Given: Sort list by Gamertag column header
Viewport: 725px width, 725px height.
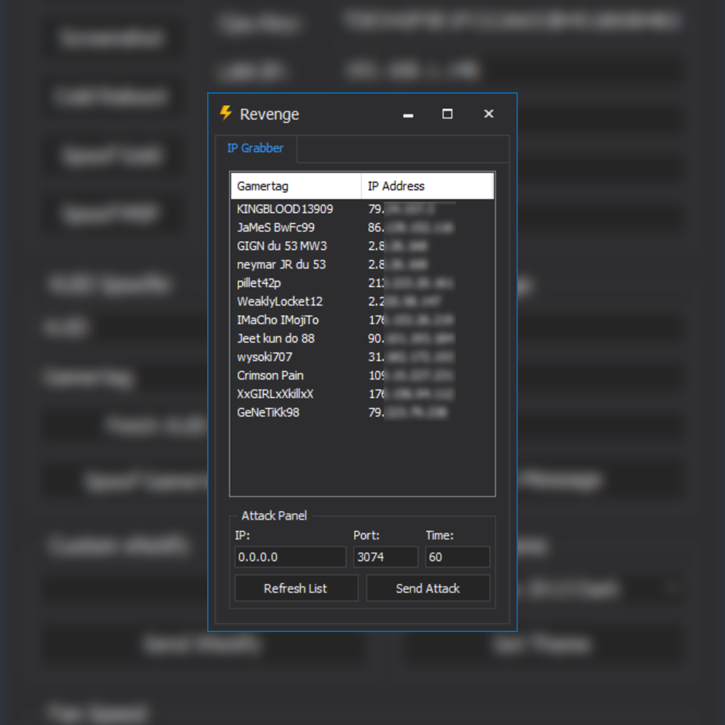Looking at the screenshot, I should (x=295, y=186).
